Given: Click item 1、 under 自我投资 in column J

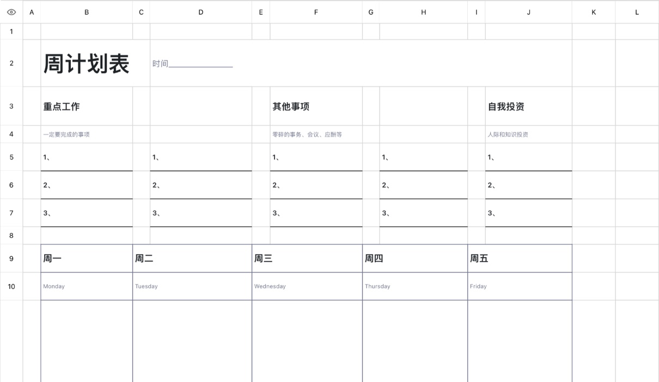Looking at the screenshot, I should (528, 157).
